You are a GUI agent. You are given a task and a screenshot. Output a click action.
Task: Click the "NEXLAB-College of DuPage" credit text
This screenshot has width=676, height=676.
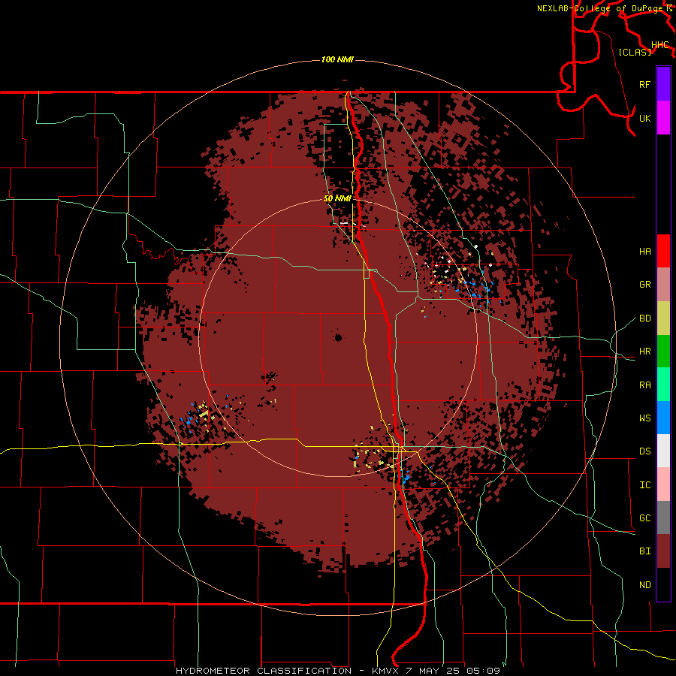[600, 8]
